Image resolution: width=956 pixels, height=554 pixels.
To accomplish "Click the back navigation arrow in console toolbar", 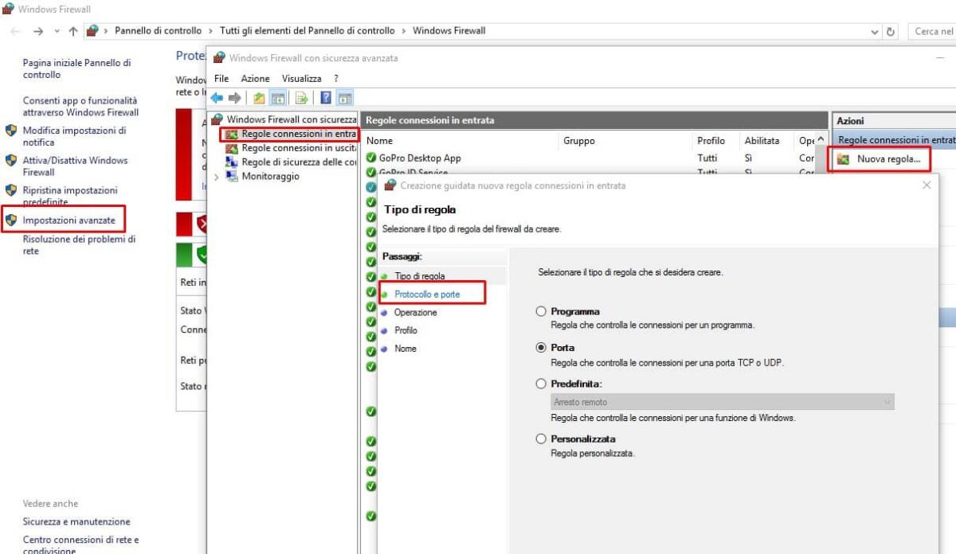I will point(216,98).
